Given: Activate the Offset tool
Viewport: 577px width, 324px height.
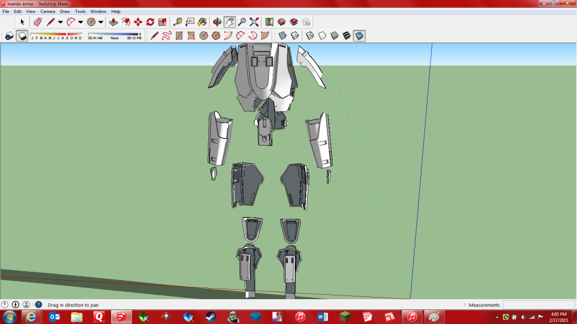Looking at the screenshot, I should (126, 22).
